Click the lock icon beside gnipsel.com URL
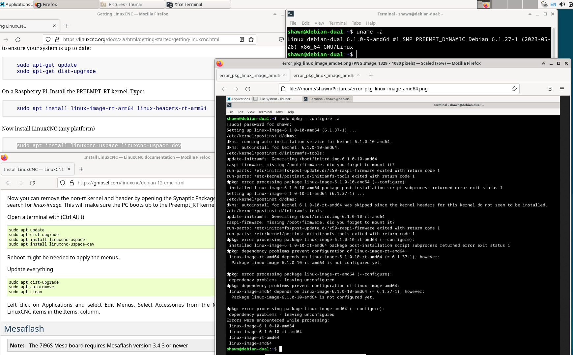Viewport: 573px width, 355px height. point(72,183)
